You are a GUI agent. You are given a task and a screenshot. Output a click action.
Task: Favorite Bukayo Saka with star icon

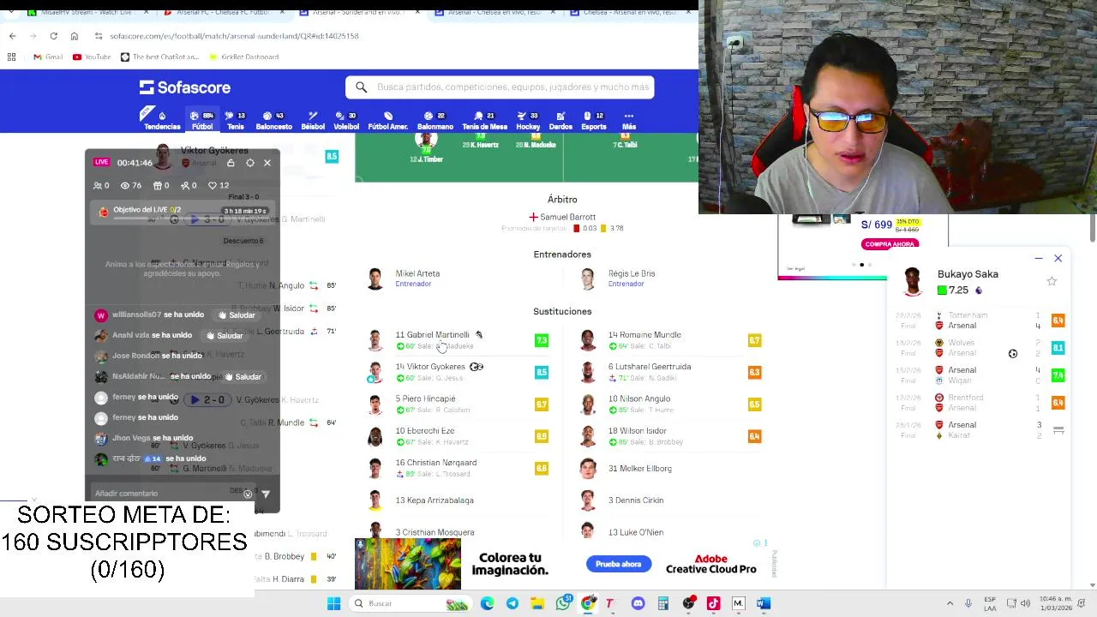click(1052, 281)
